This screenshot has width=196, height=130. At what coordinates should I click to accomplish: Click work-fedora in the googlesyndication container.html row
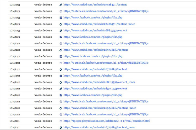pos(43,121)
